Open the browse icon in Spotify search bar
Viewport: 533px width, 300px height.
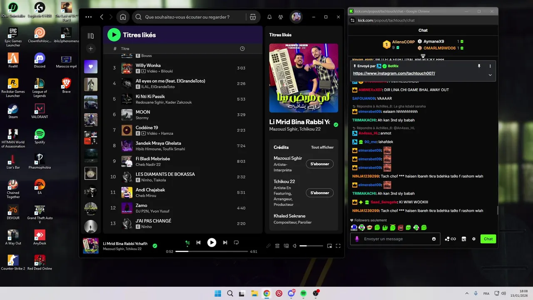click(x=253, y=17)
